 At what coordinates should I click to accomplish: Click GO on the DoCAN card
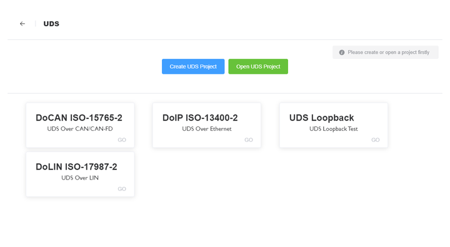(122, 140)
